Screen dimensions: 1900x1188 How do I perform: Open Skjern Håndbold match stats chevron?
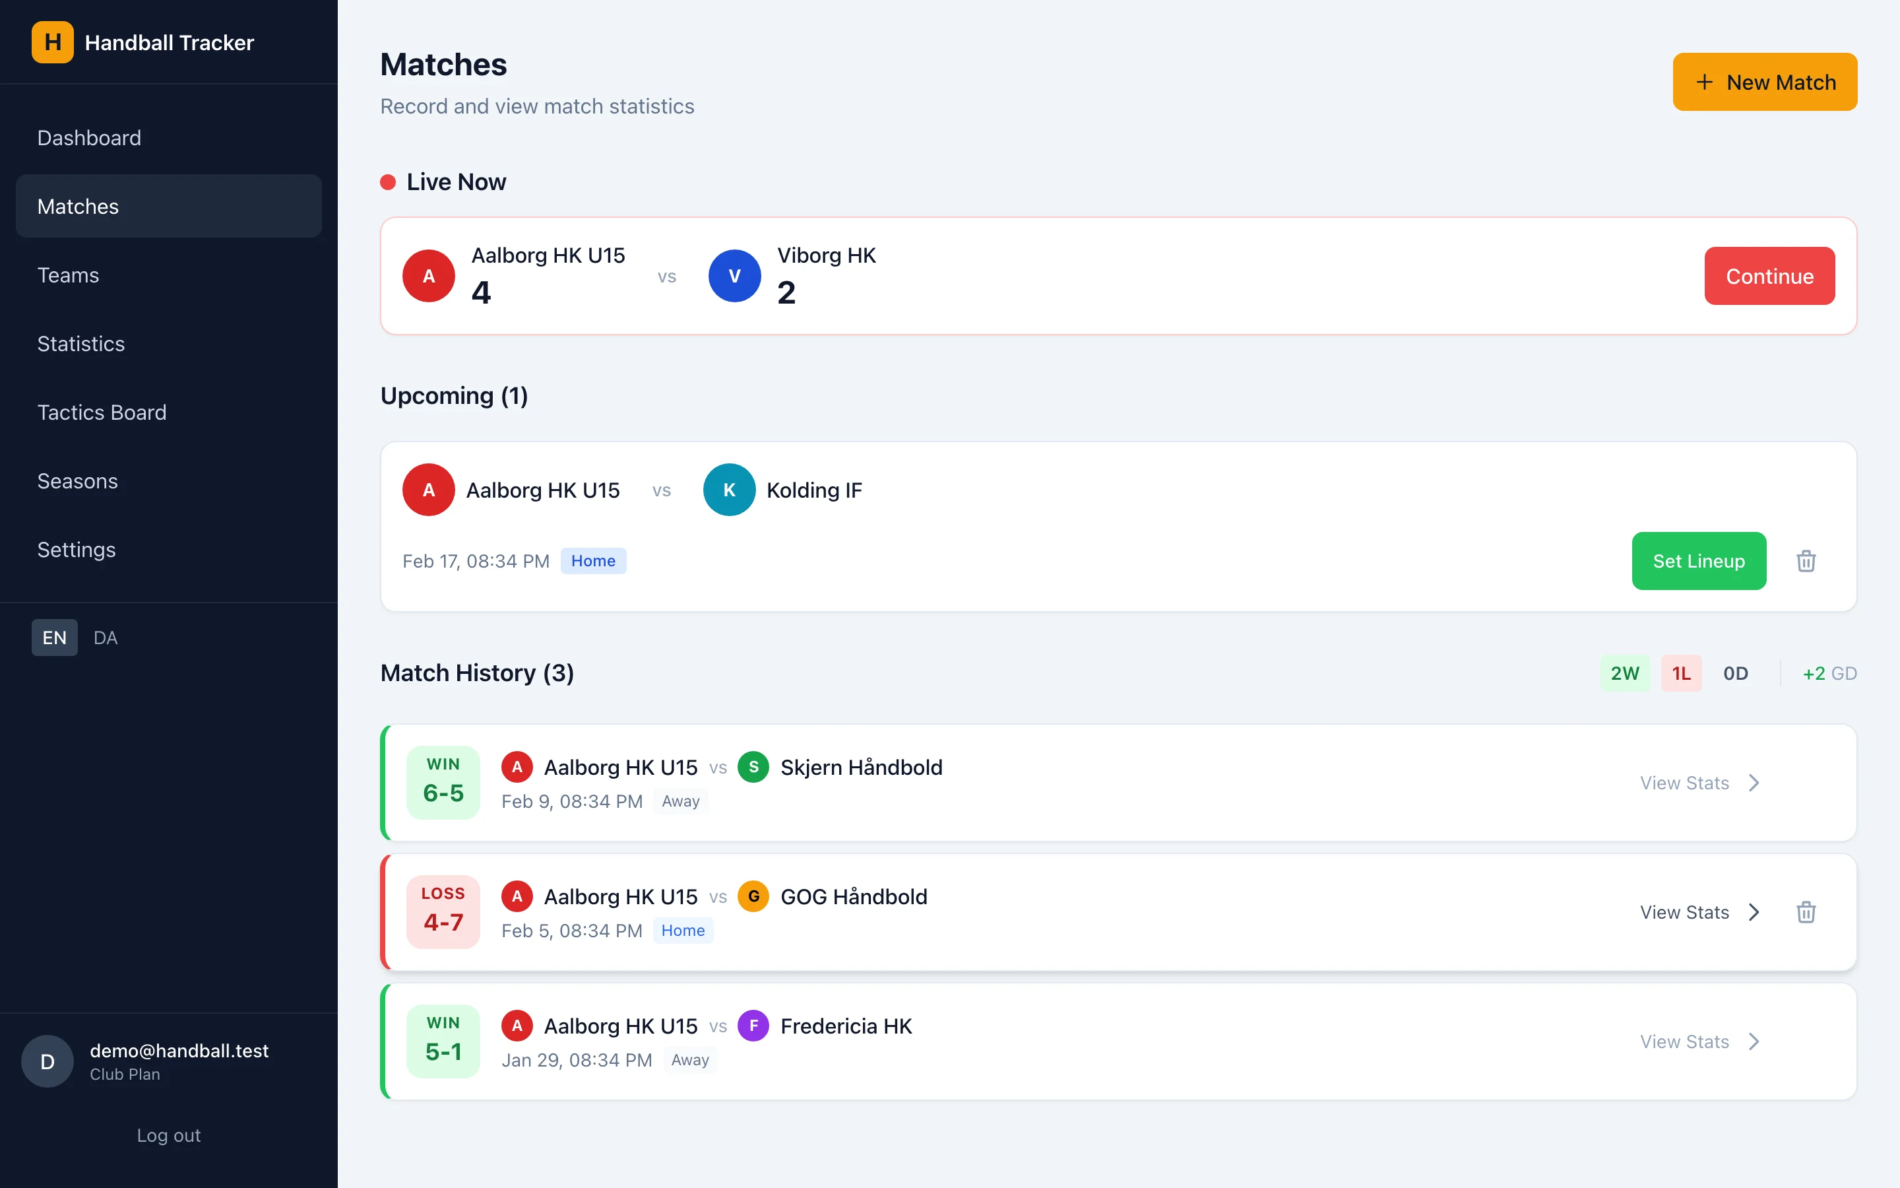pyautogui.click(x=1754, y=783)
